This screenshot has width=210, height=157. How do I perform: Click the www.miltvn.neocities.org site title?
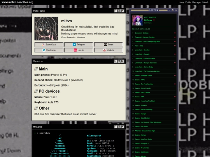tap(17, 2)
